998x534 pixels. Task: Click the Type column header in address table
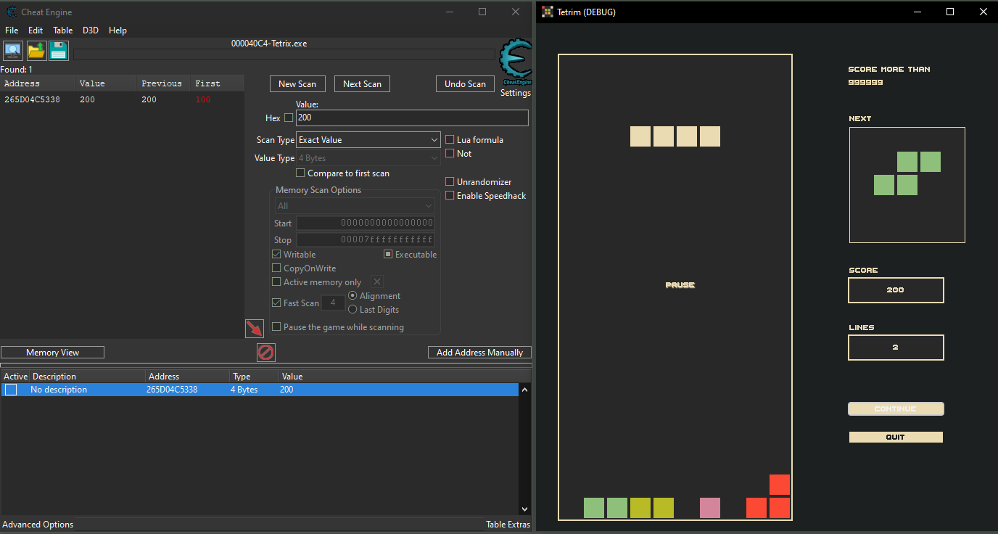255,377
